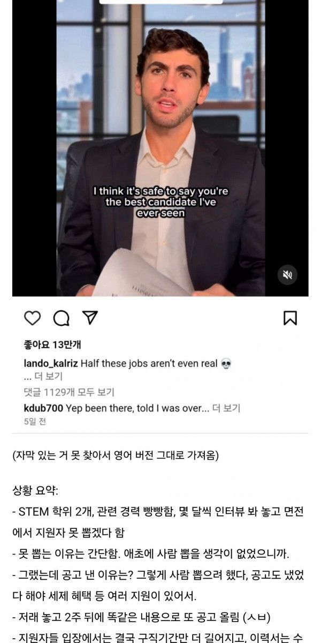Click the skull emoji in the caption
The image size is (321, 643).
(226, 364)
